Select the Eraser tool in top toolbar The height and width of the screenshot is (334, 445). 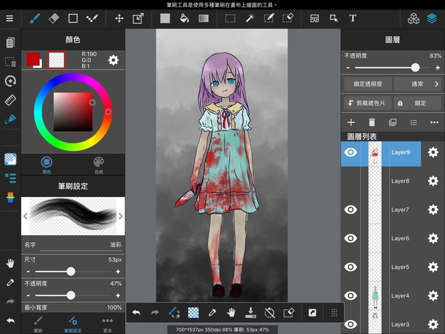(x=54, y=18)
